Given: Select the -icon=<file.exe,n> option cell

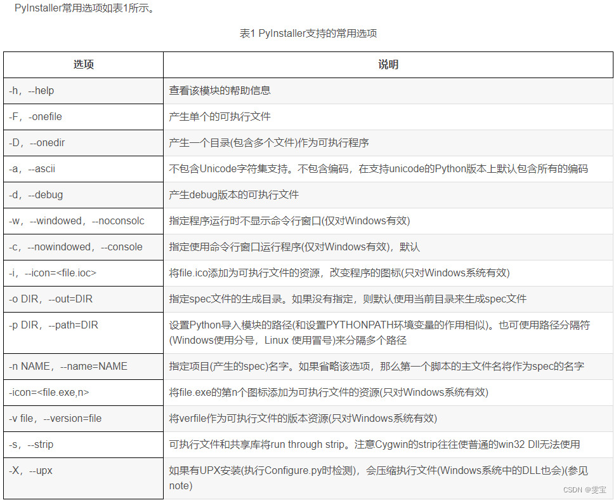Looking at the screenshot, I should [x=83, y=393].
